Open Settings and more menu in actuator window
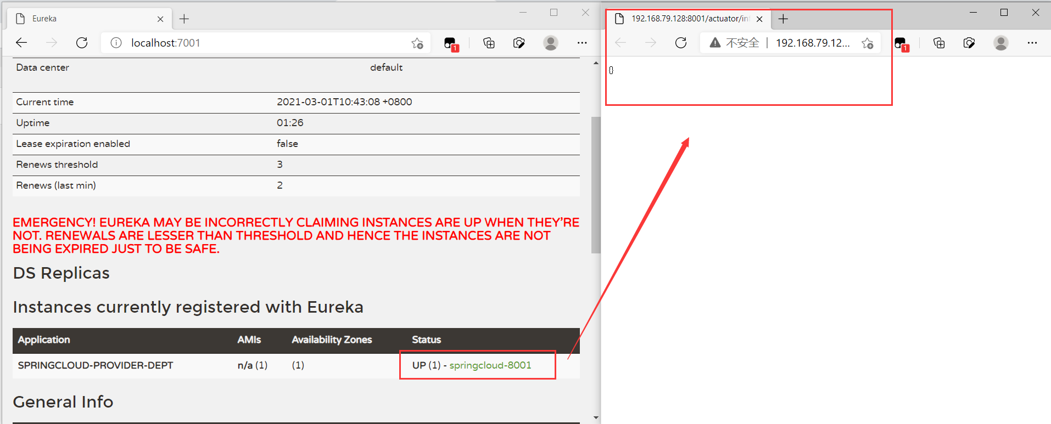This screenshot has height=424, width=1051. [x=1032, y=43]
